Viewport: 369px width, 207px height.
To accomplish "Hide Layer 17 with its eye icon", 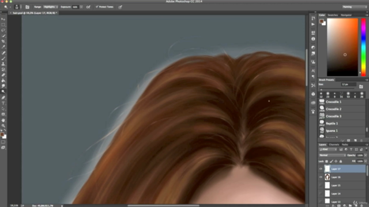I will coord(321,168).
